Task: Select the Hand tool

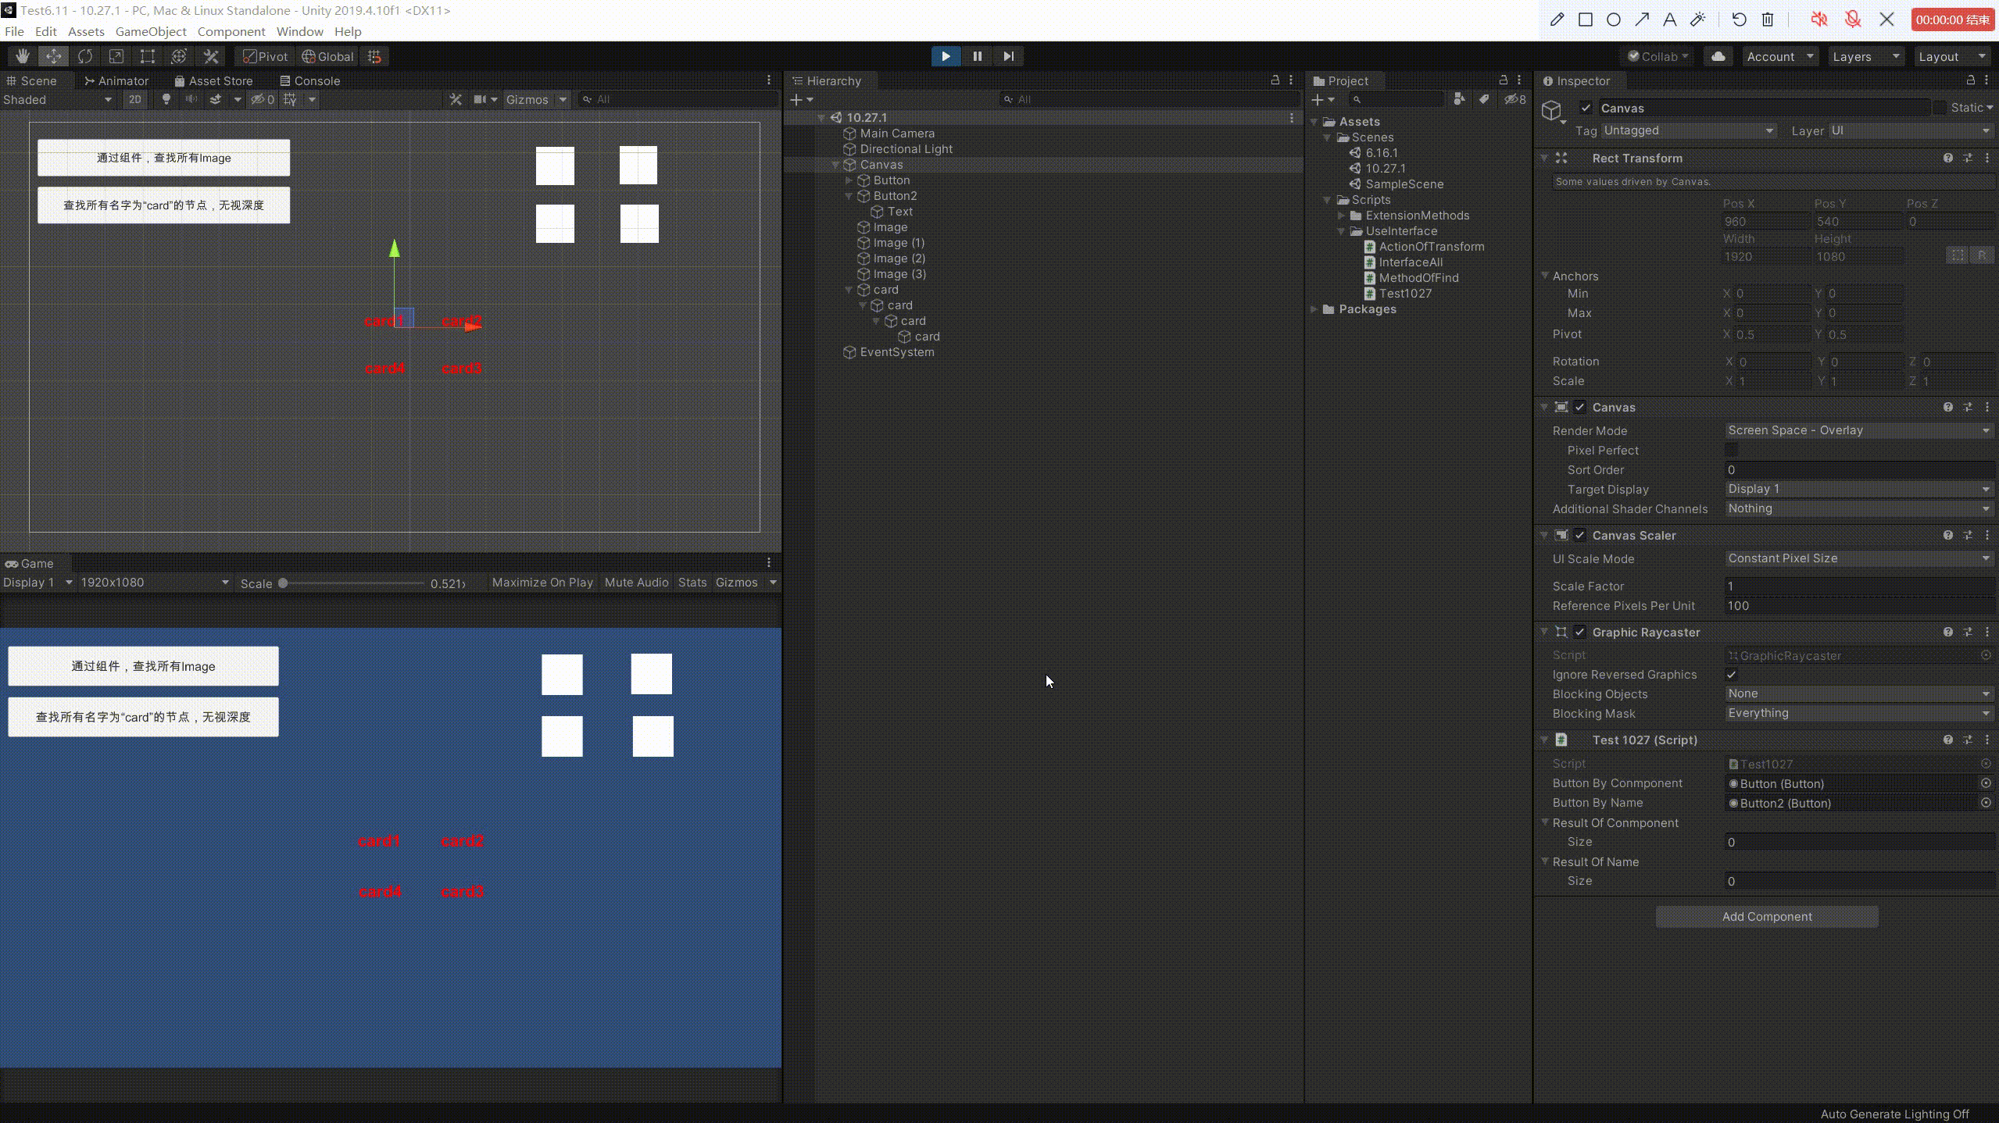Action: (22, 56)
